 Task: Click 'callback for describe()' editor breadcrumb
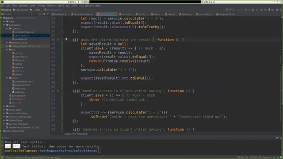(76, 134)
